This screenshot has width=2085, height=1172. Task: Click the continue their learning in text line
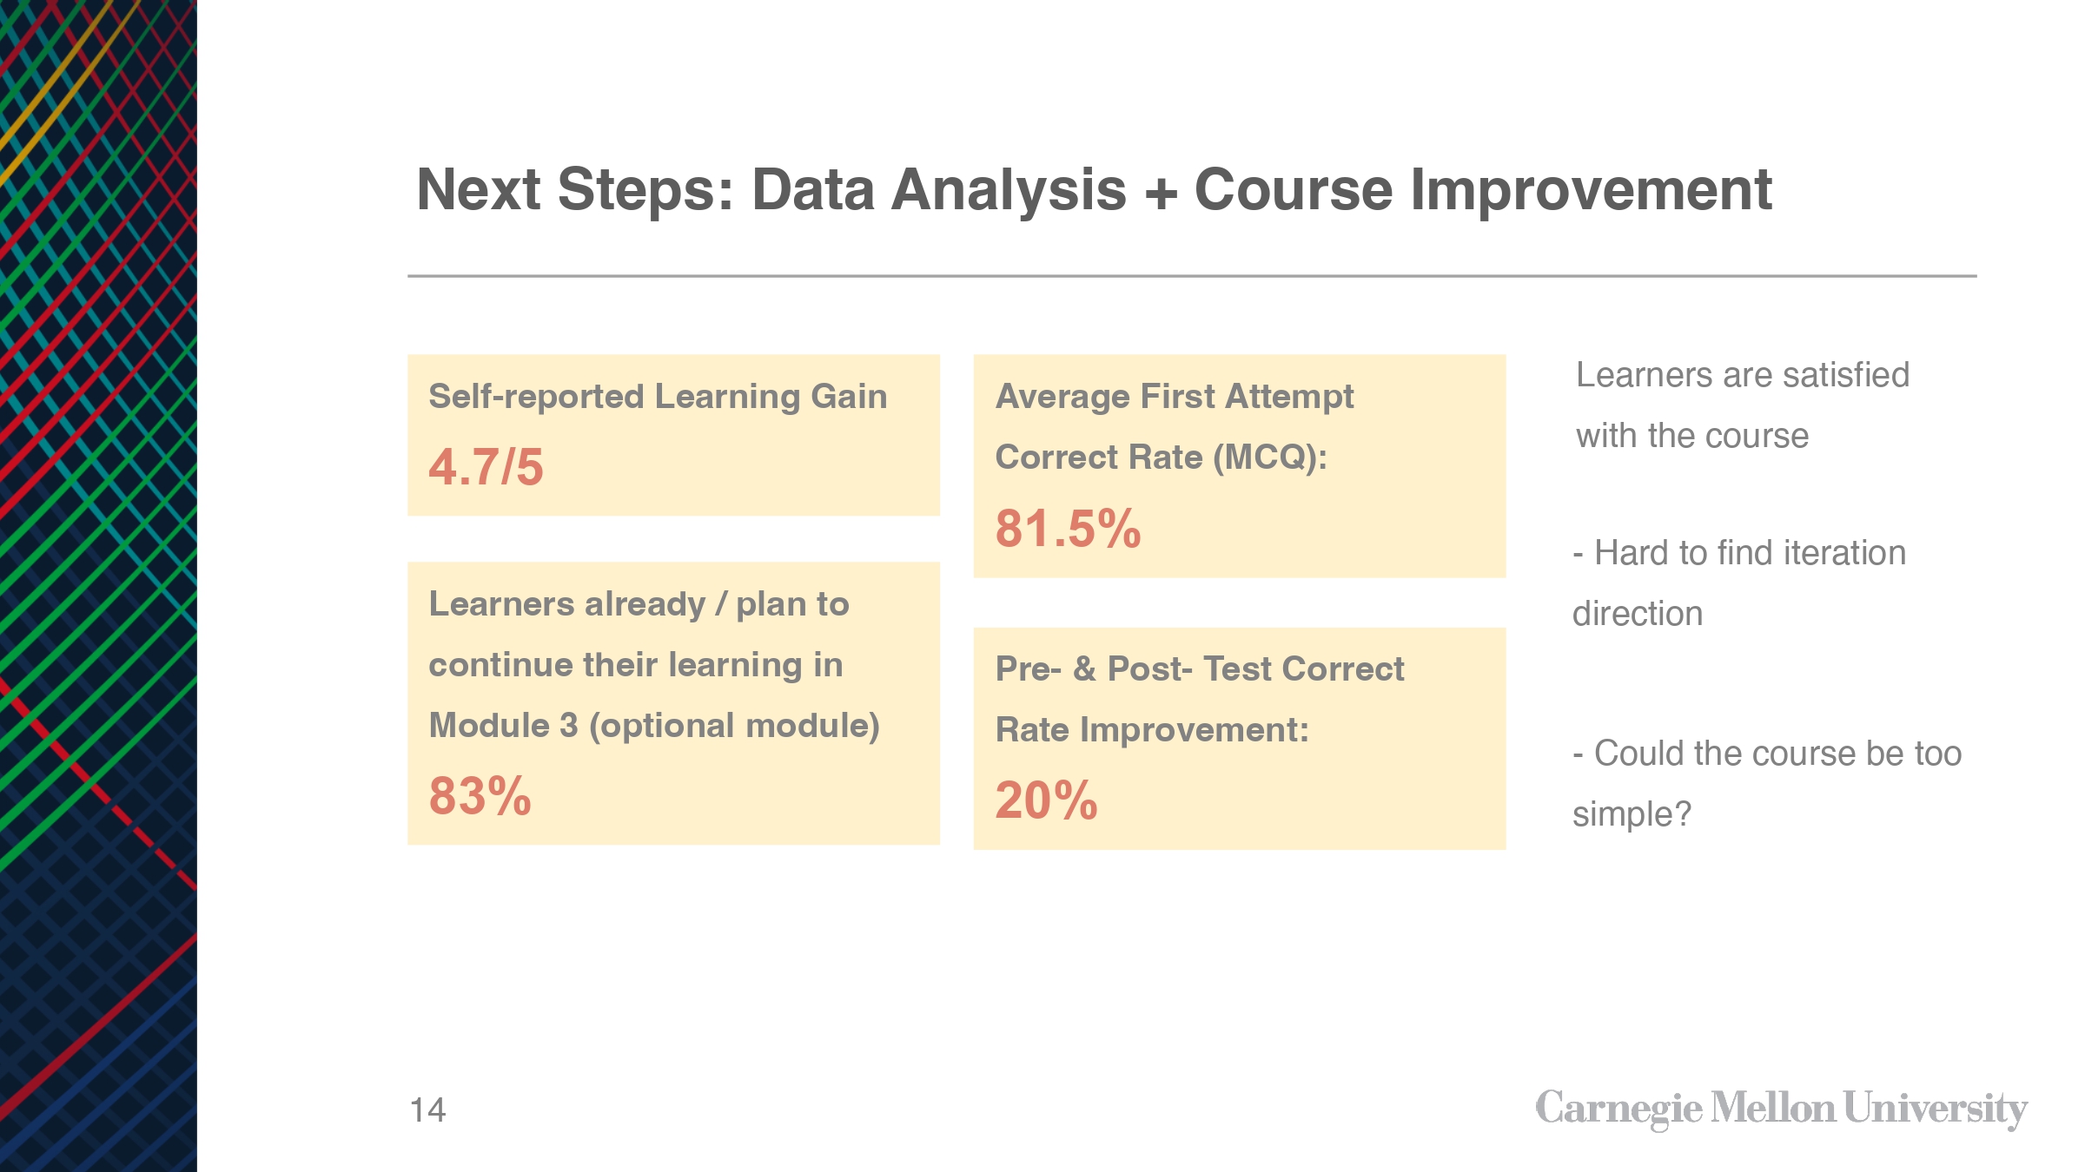[x=636, y=665]
